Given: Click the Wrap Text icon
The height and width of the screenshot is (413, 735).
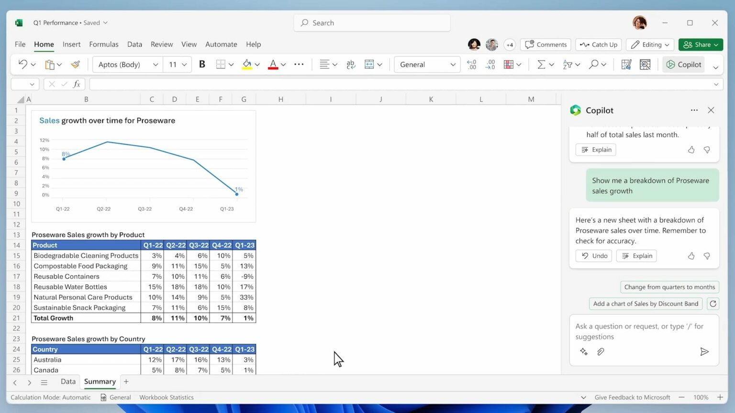Looking at the screenshot, I should 351,65.
